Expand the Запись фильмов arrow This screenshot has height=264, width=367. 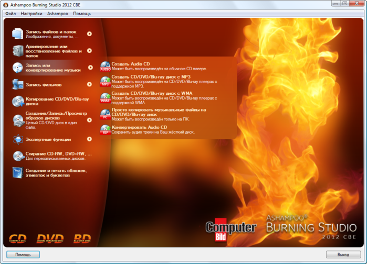tap(89, 84)
